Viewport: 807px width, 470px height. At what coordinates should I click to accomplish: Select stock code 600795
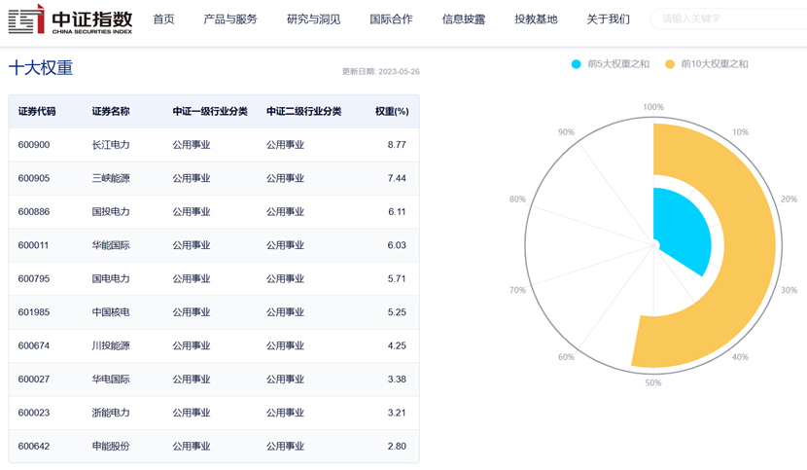tap(34, 279)
